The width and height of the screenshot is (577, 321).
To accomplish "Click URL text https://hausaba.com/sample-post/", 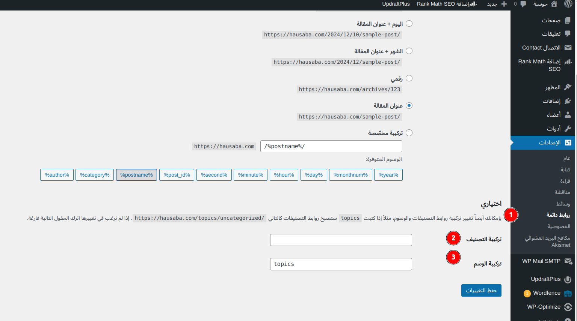I will pos(350,117).
